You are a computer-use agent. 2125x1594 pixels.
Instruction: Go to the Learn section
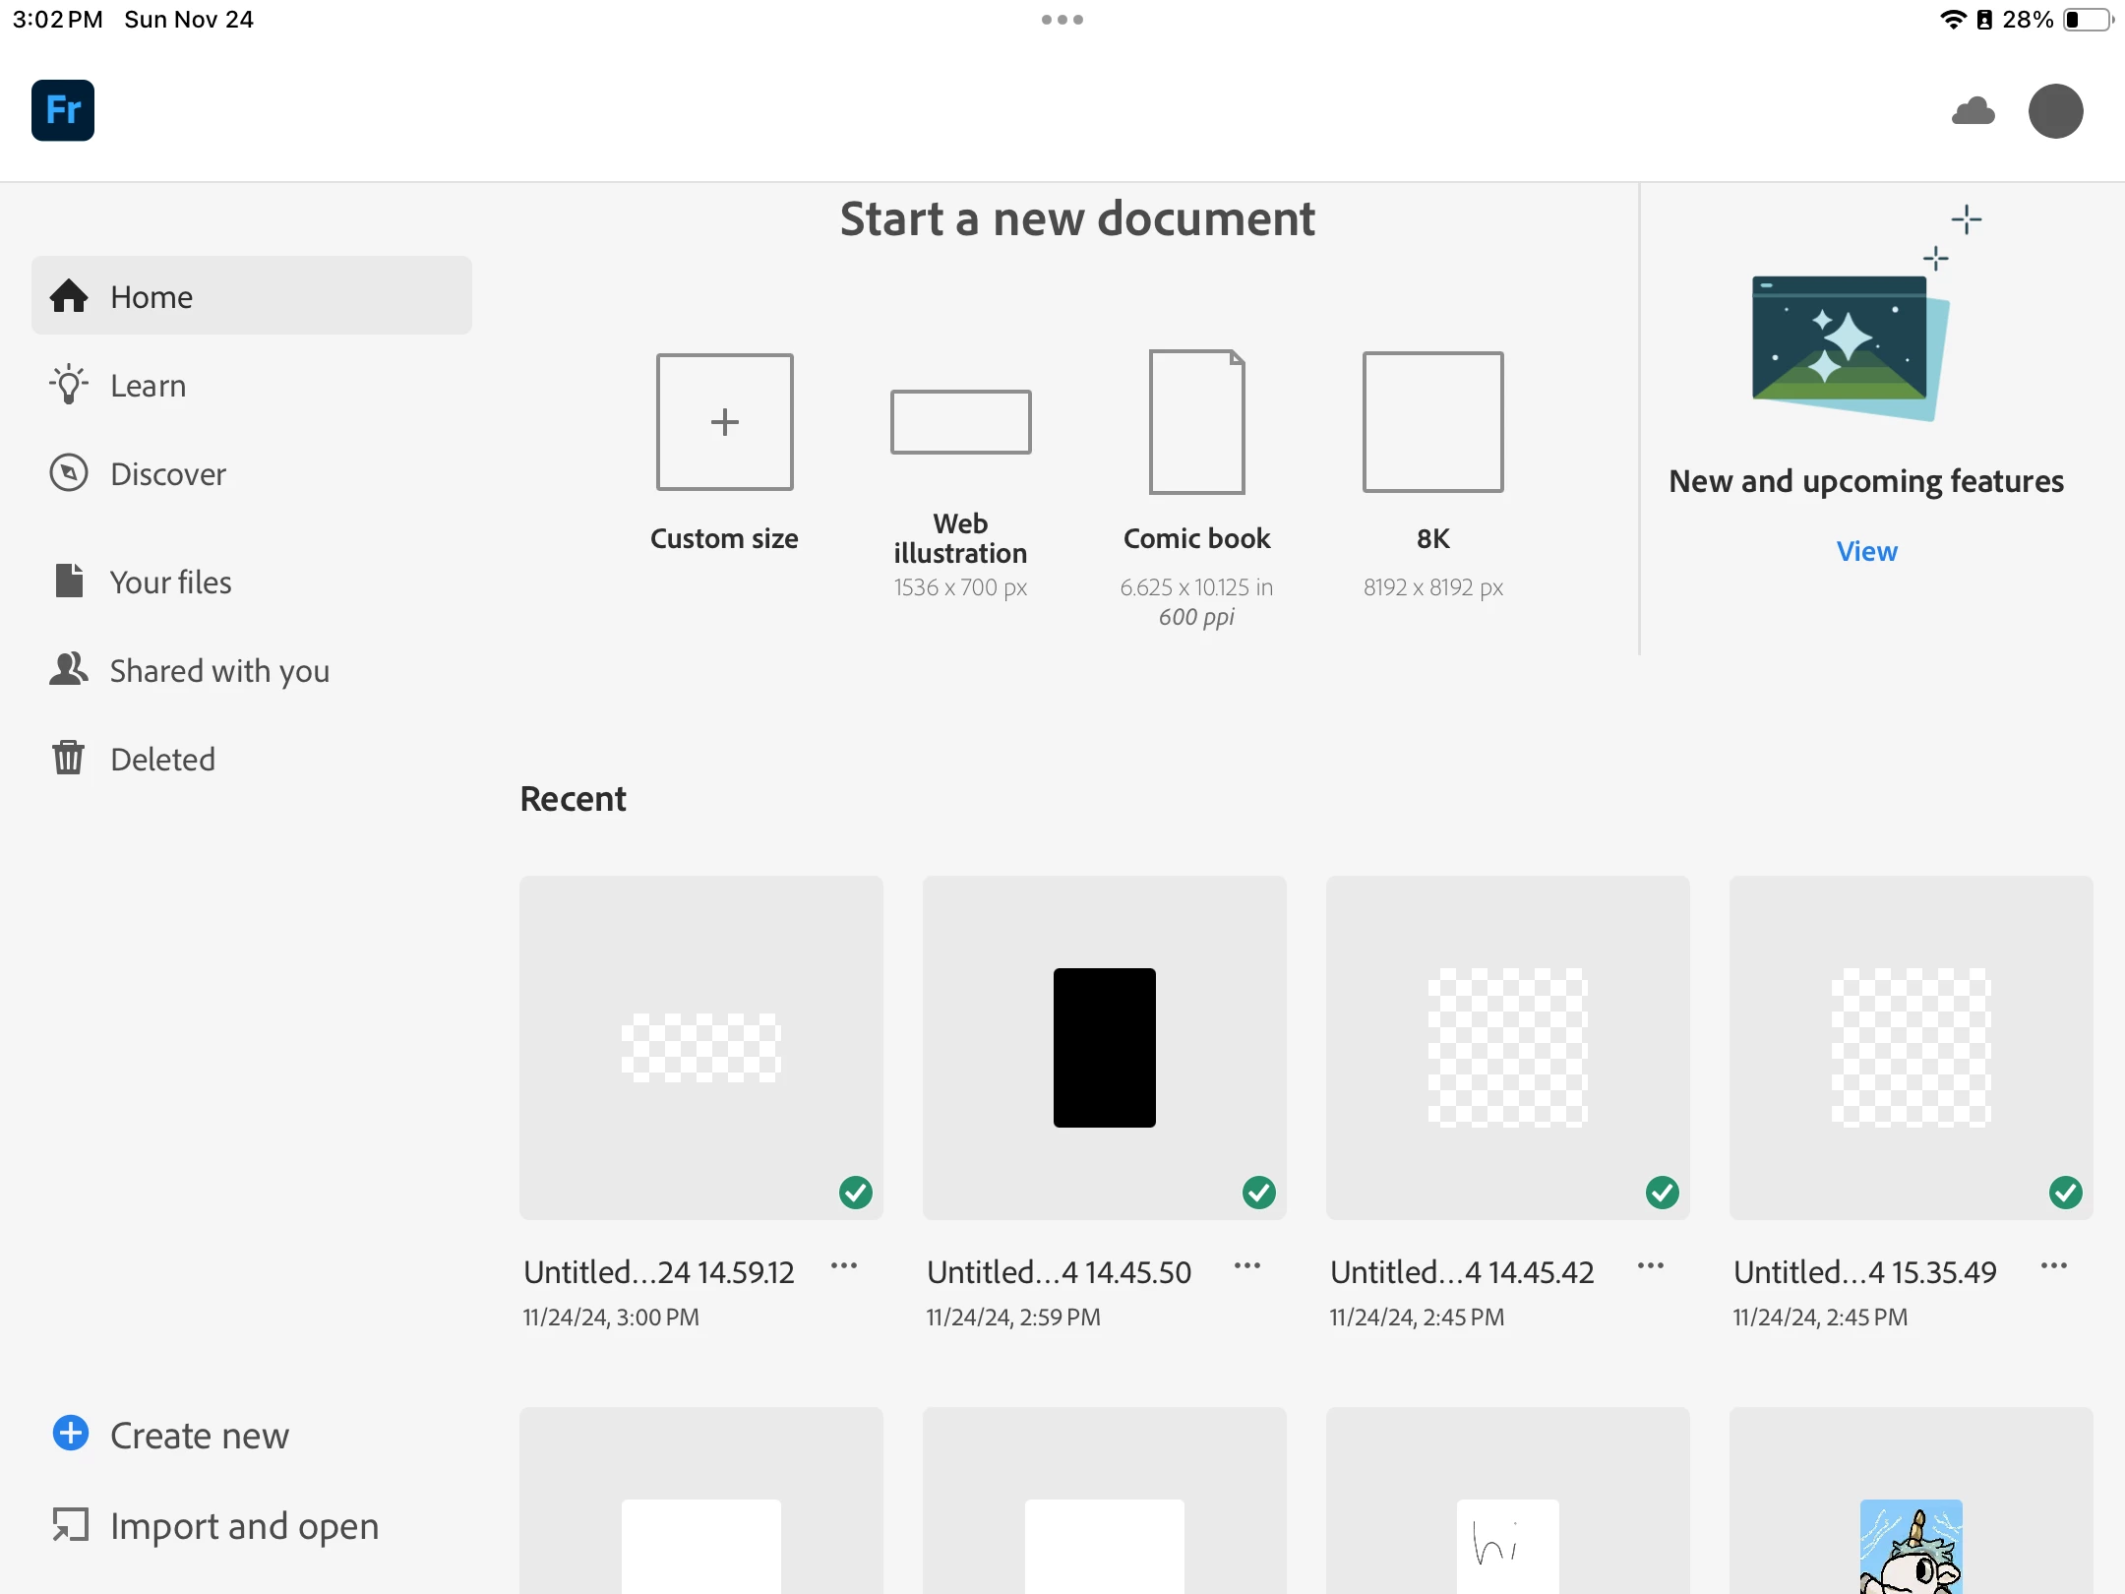(x=148, y=386)
